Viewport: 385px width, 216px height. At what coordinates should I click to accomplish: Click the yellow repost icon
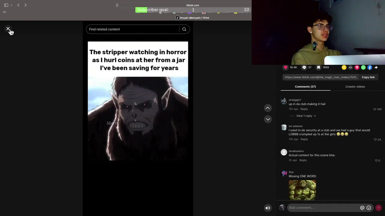(x=344, y=67)
